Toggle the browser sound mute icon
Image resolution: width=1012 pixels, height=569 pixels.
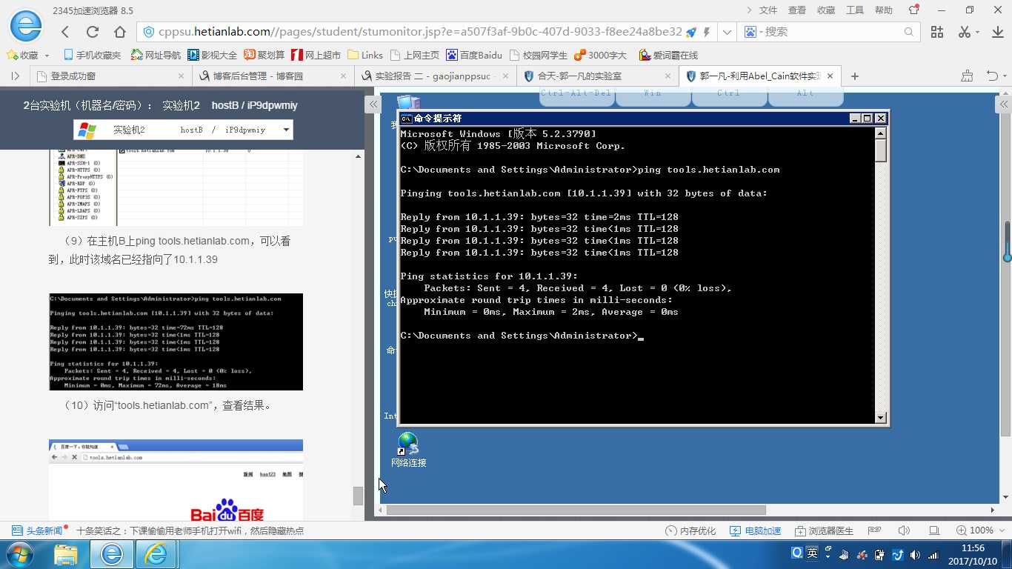(x=904, y=530)
